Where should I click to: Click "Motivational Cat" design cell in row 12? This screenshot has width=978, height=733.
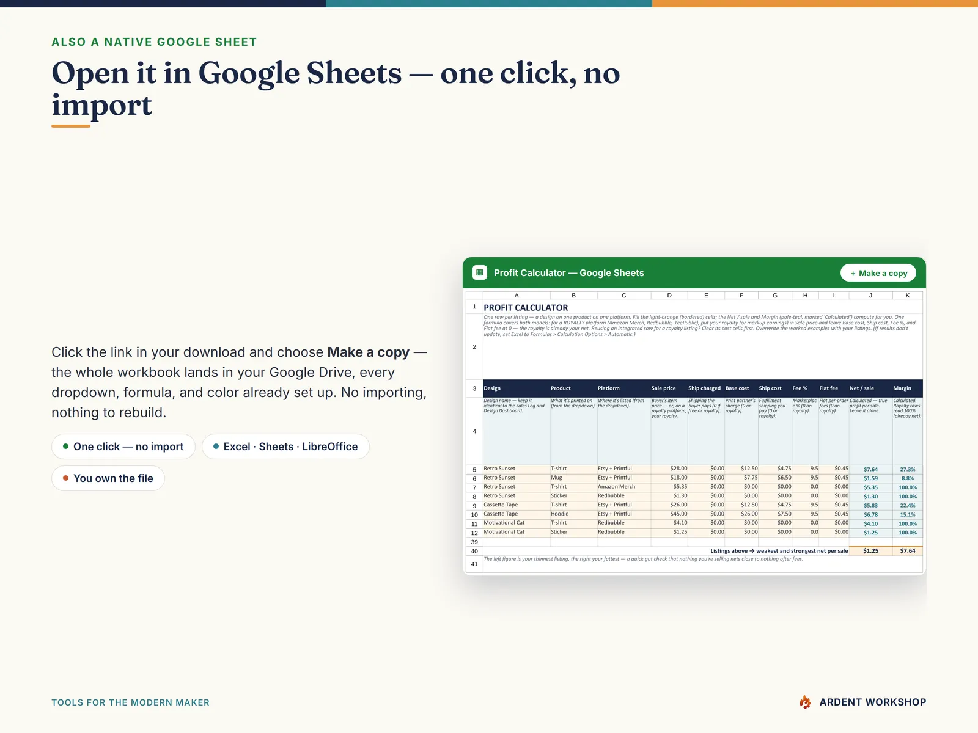(517, 532)
